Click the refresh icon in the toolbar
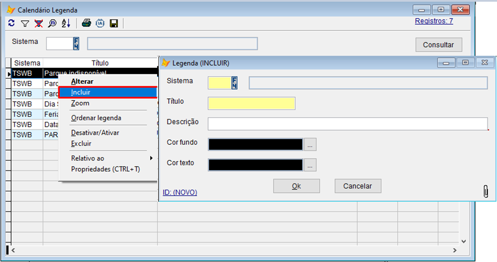The width and height of the screenshot is (497, 262). [12, 24]
